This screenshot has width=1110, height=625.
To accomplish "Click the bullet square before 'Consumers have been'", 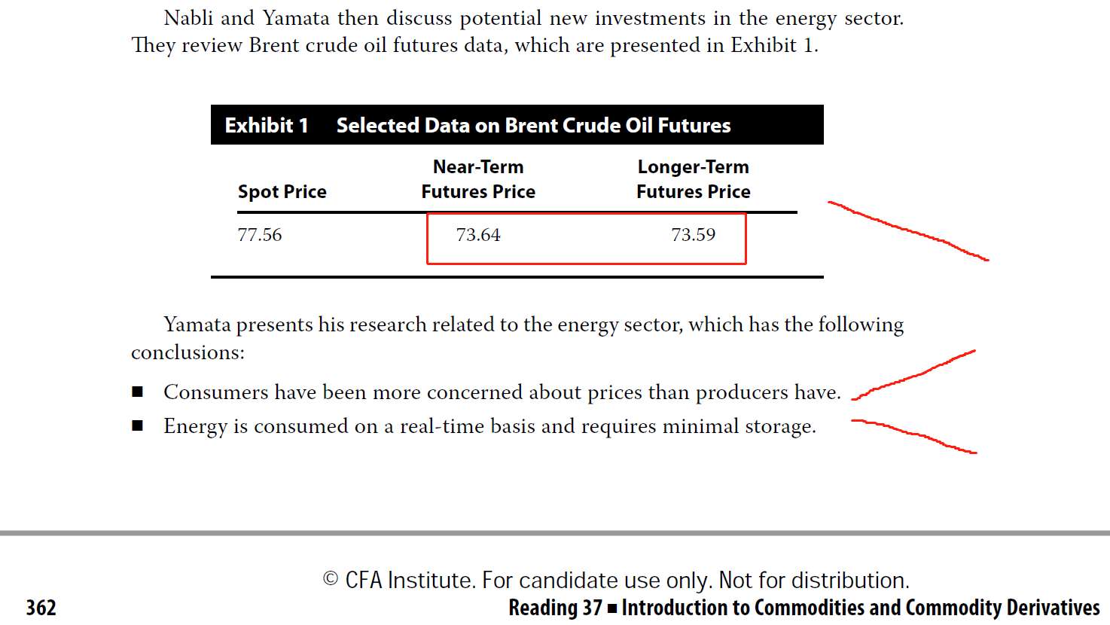I will [x=138, y=392].
